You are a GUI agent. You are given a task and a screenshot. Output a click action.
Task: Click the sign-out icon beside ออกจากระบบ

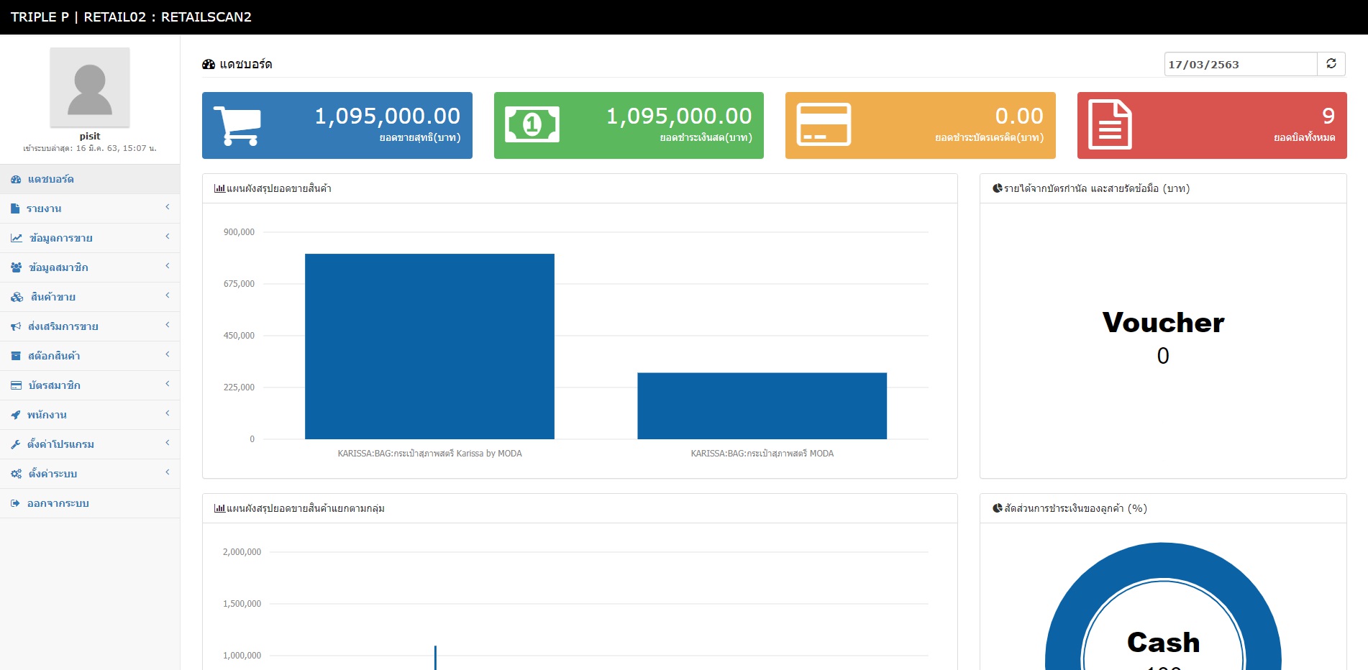click(15, 503)
